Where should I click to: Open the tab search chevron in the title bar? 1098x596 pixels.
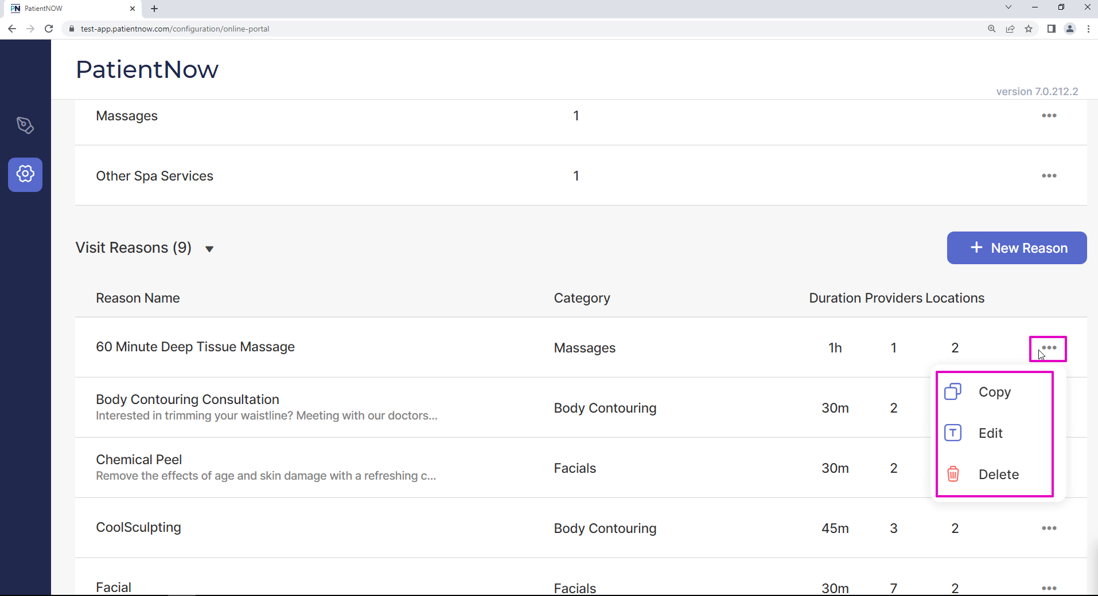tap(1008, 7)
